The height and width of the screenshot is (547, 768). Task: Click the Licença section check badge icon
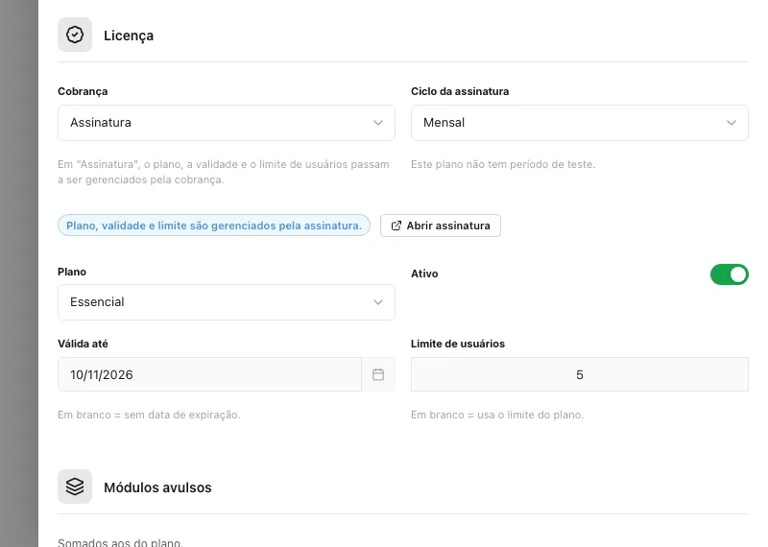tap(75, 35)
